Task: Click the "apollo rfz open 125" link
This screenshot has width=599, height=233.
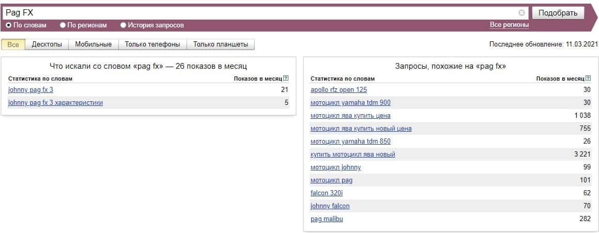Action: 339,90
